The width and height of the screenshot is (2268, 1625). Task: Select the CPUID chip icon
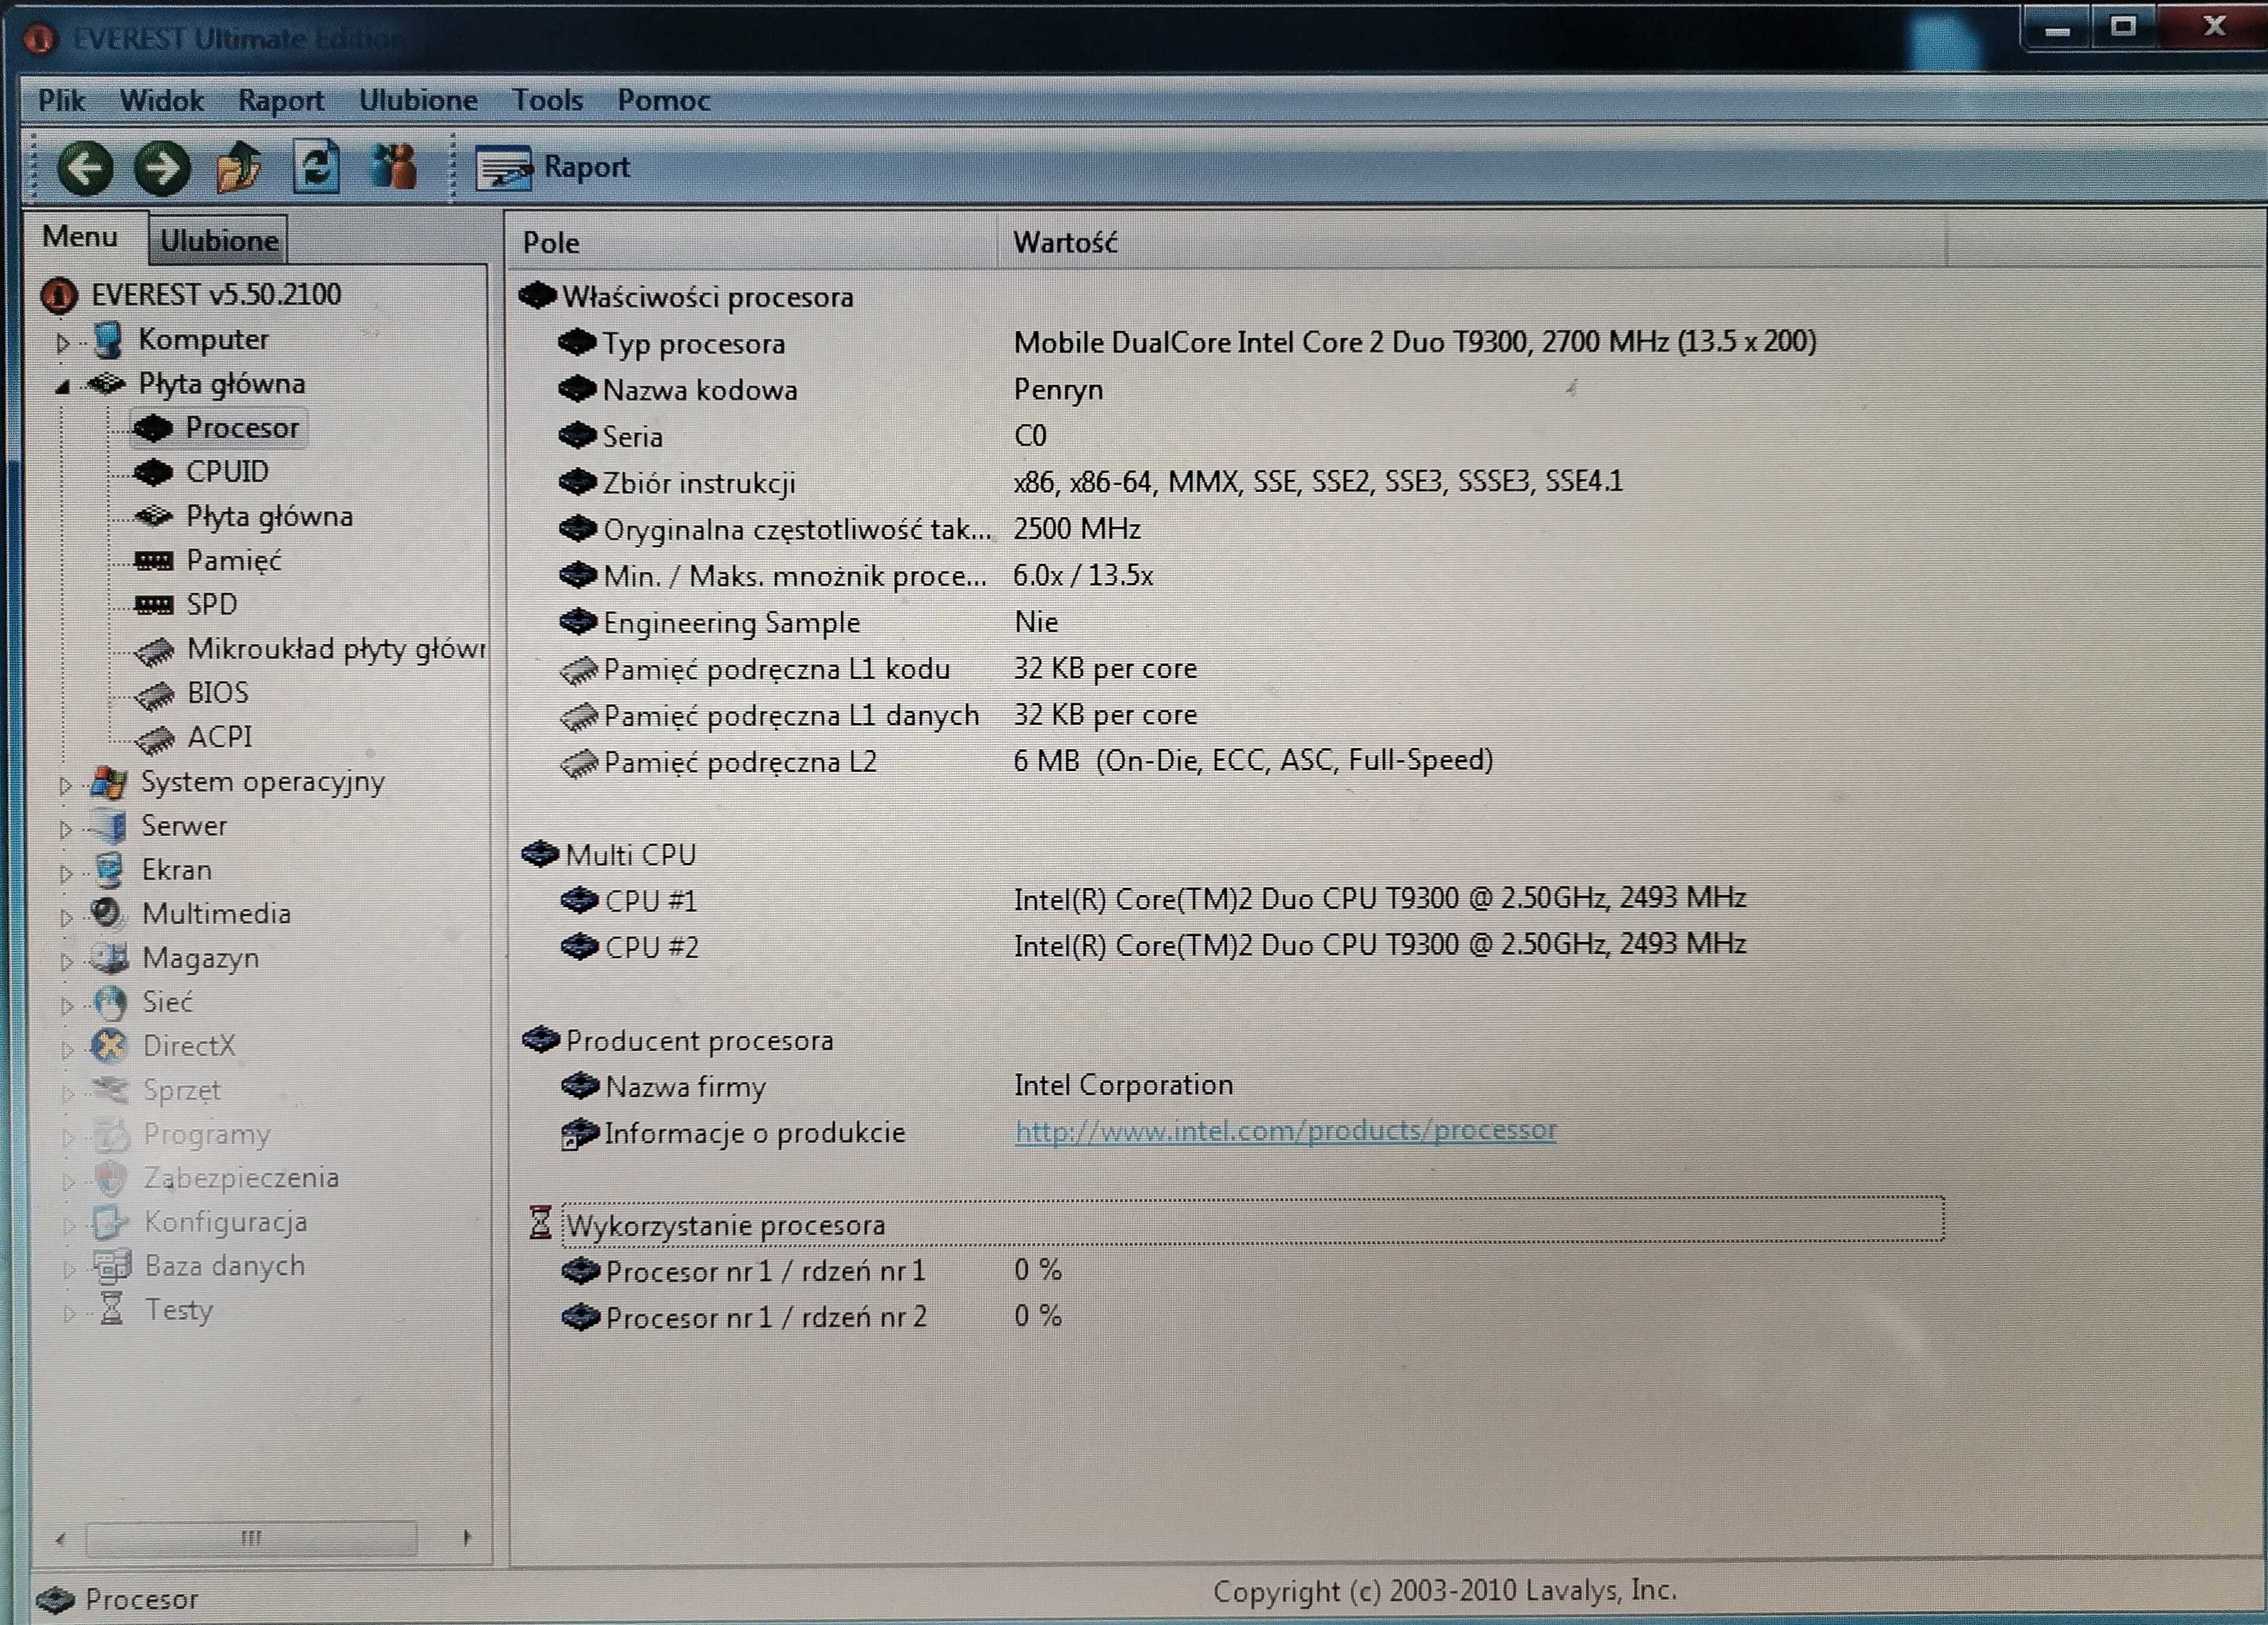(x=153, y=472)
